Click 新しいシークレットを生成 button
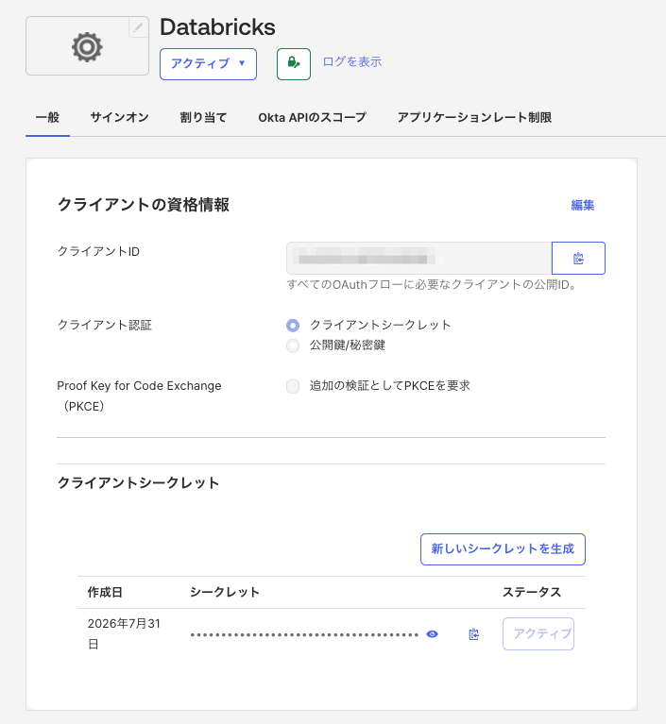 pos(503,549)
